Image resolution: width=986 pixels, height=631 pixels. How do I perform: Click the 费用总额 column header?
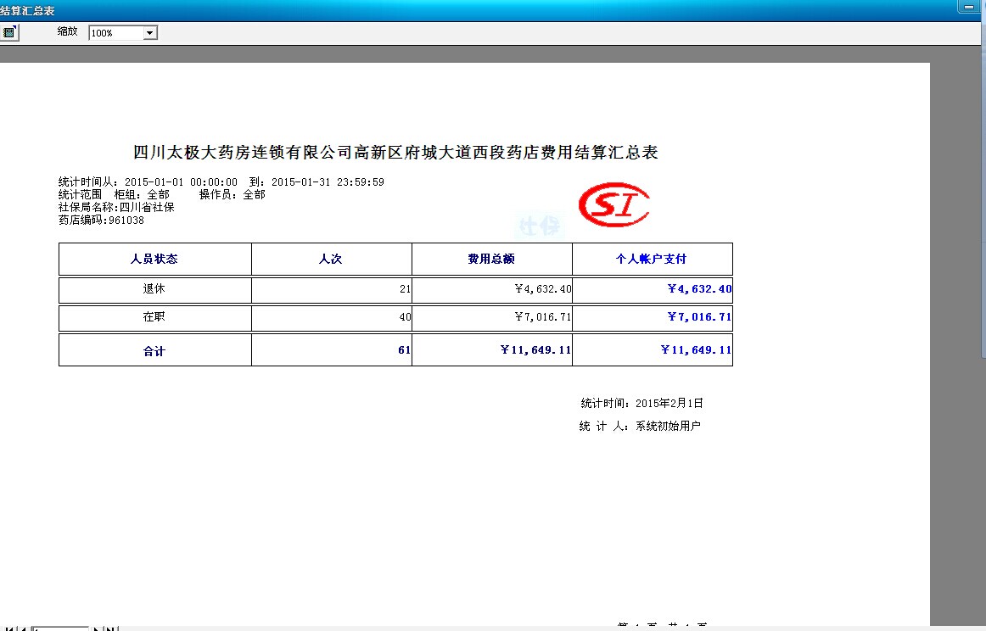[492, 259]
